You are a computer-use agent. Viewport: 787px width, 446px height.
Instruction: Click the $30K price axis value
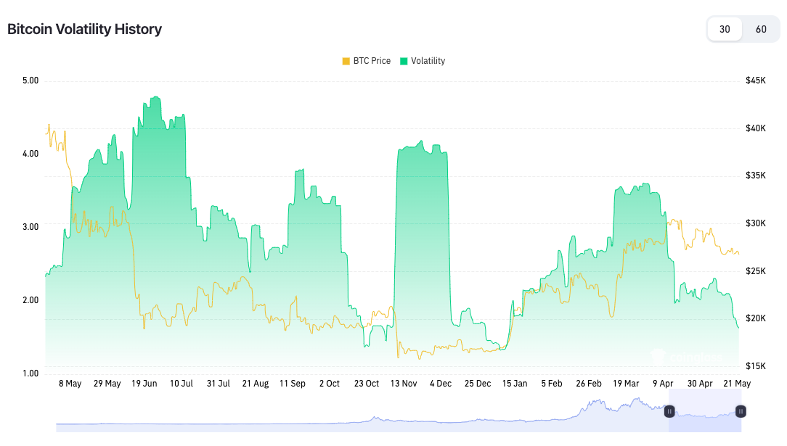(755, 223)
